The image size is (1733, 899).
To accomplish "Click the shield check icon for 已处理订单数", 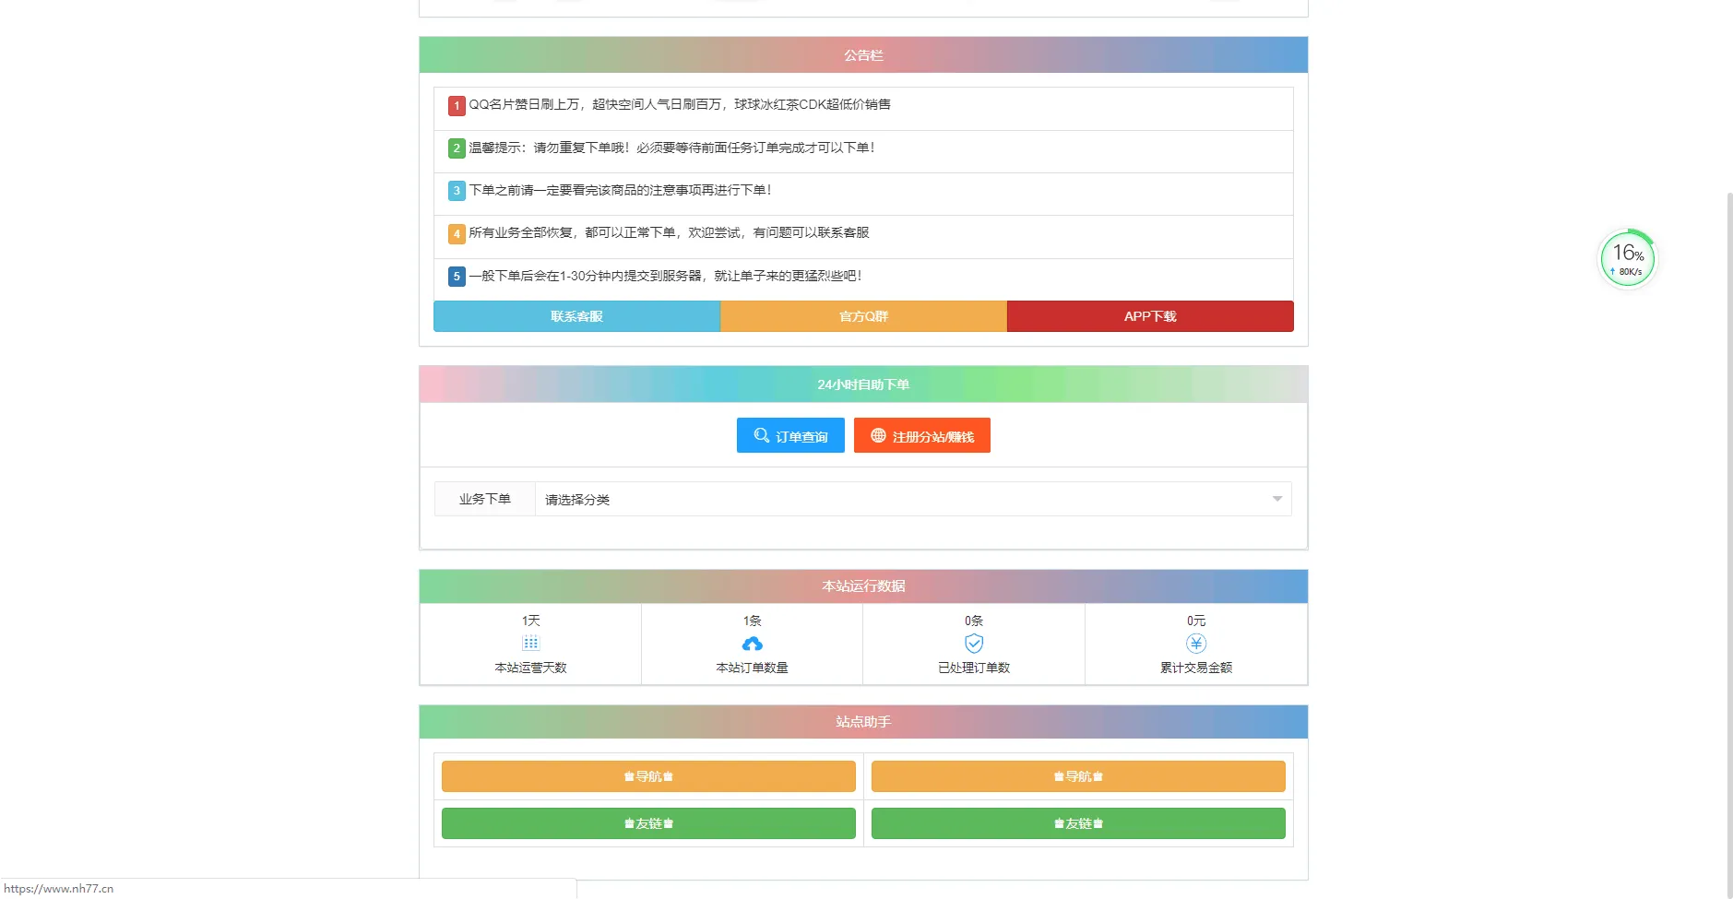I will pos(974,644).
